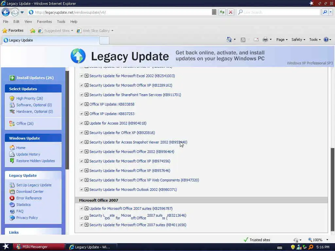Image resolution: width=335 pixels, height=251 pixels.
Task: Click the RSS Feeds toolbar icon
Action: [243, 40]
